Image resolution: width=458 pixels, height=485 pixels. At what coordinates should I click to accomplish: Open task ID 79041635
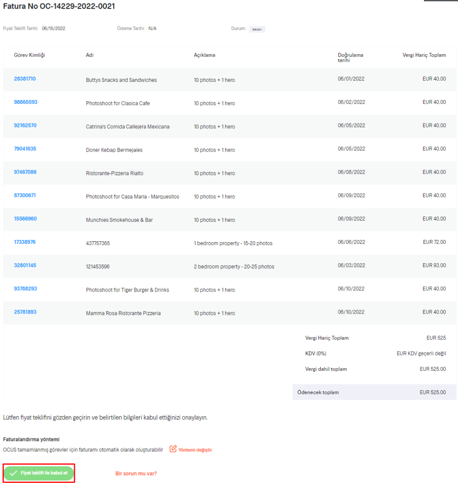(x=25, y=149)
